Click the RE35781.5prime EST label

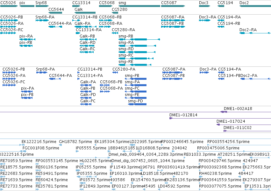pyautogui.click(x=52, y=186)
